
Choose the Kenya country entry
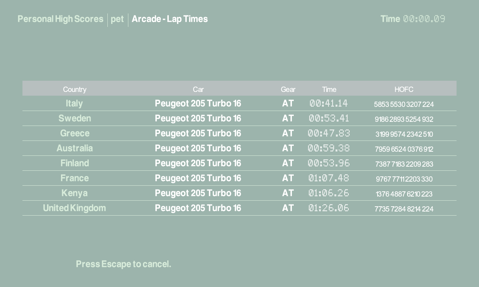point(74,193)
